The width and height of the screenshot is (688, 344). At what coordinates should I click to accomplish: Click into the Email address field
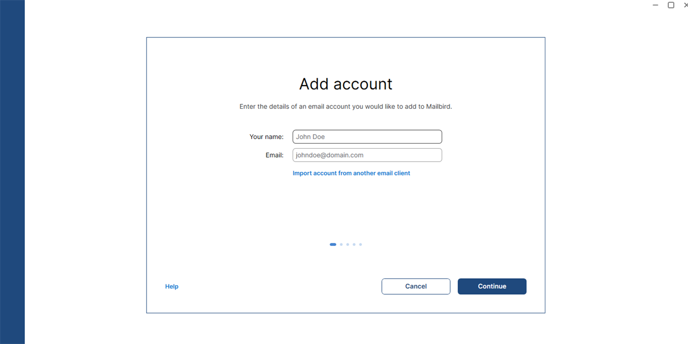click(367, 155)
